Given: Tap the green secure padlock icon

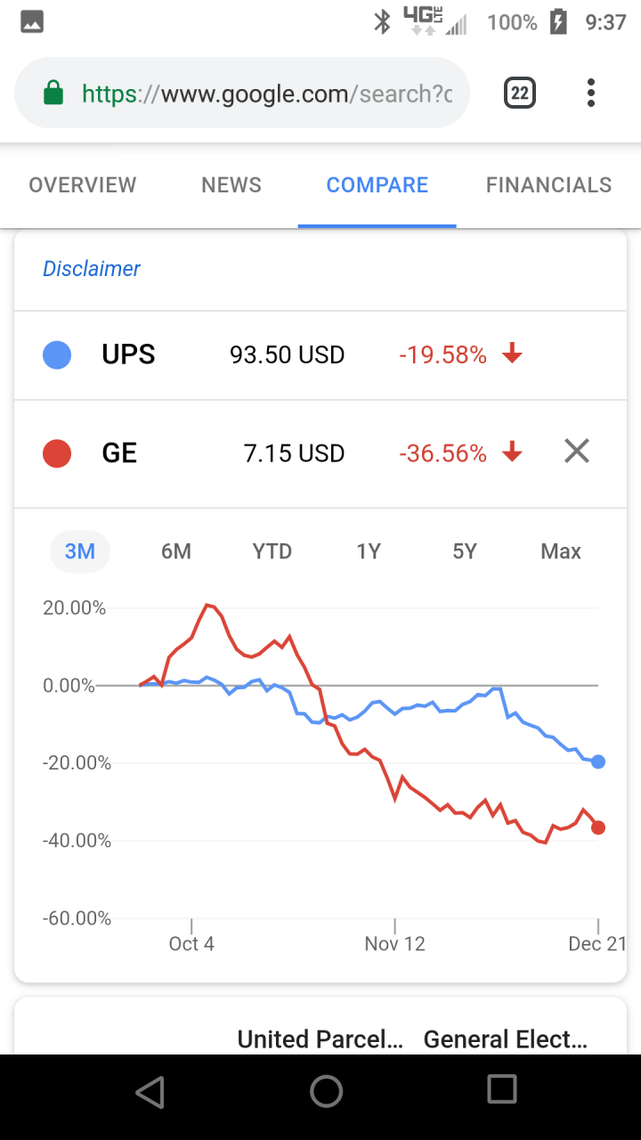Looking at the screenshot, I should (53, 93).
